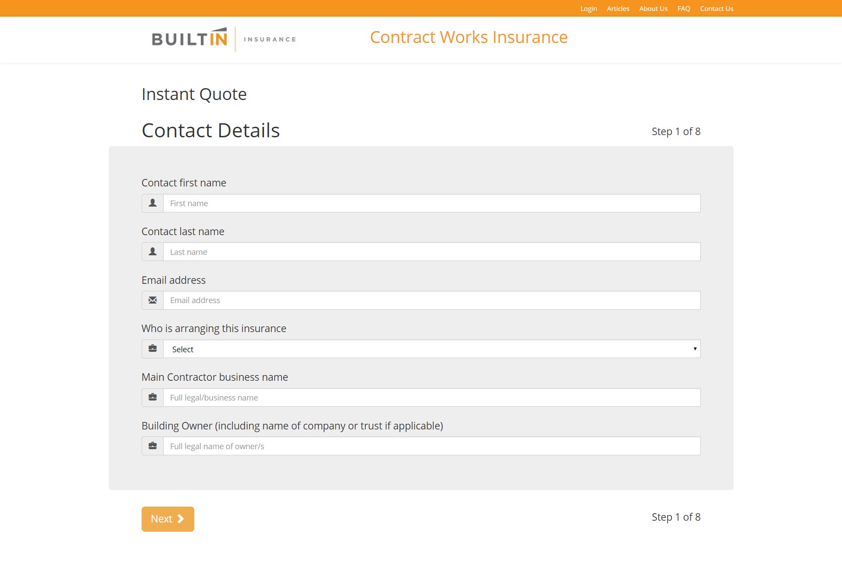
Task: Click the briefcase icon beside Building Owner field
Action: click(152, 446)
